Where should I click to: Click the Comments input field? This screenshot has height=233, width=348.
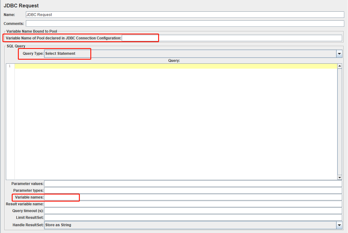point(185,23)
